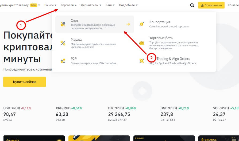Expand the Рынки dropdown menu
239x141 pixels.
(51, 5)
